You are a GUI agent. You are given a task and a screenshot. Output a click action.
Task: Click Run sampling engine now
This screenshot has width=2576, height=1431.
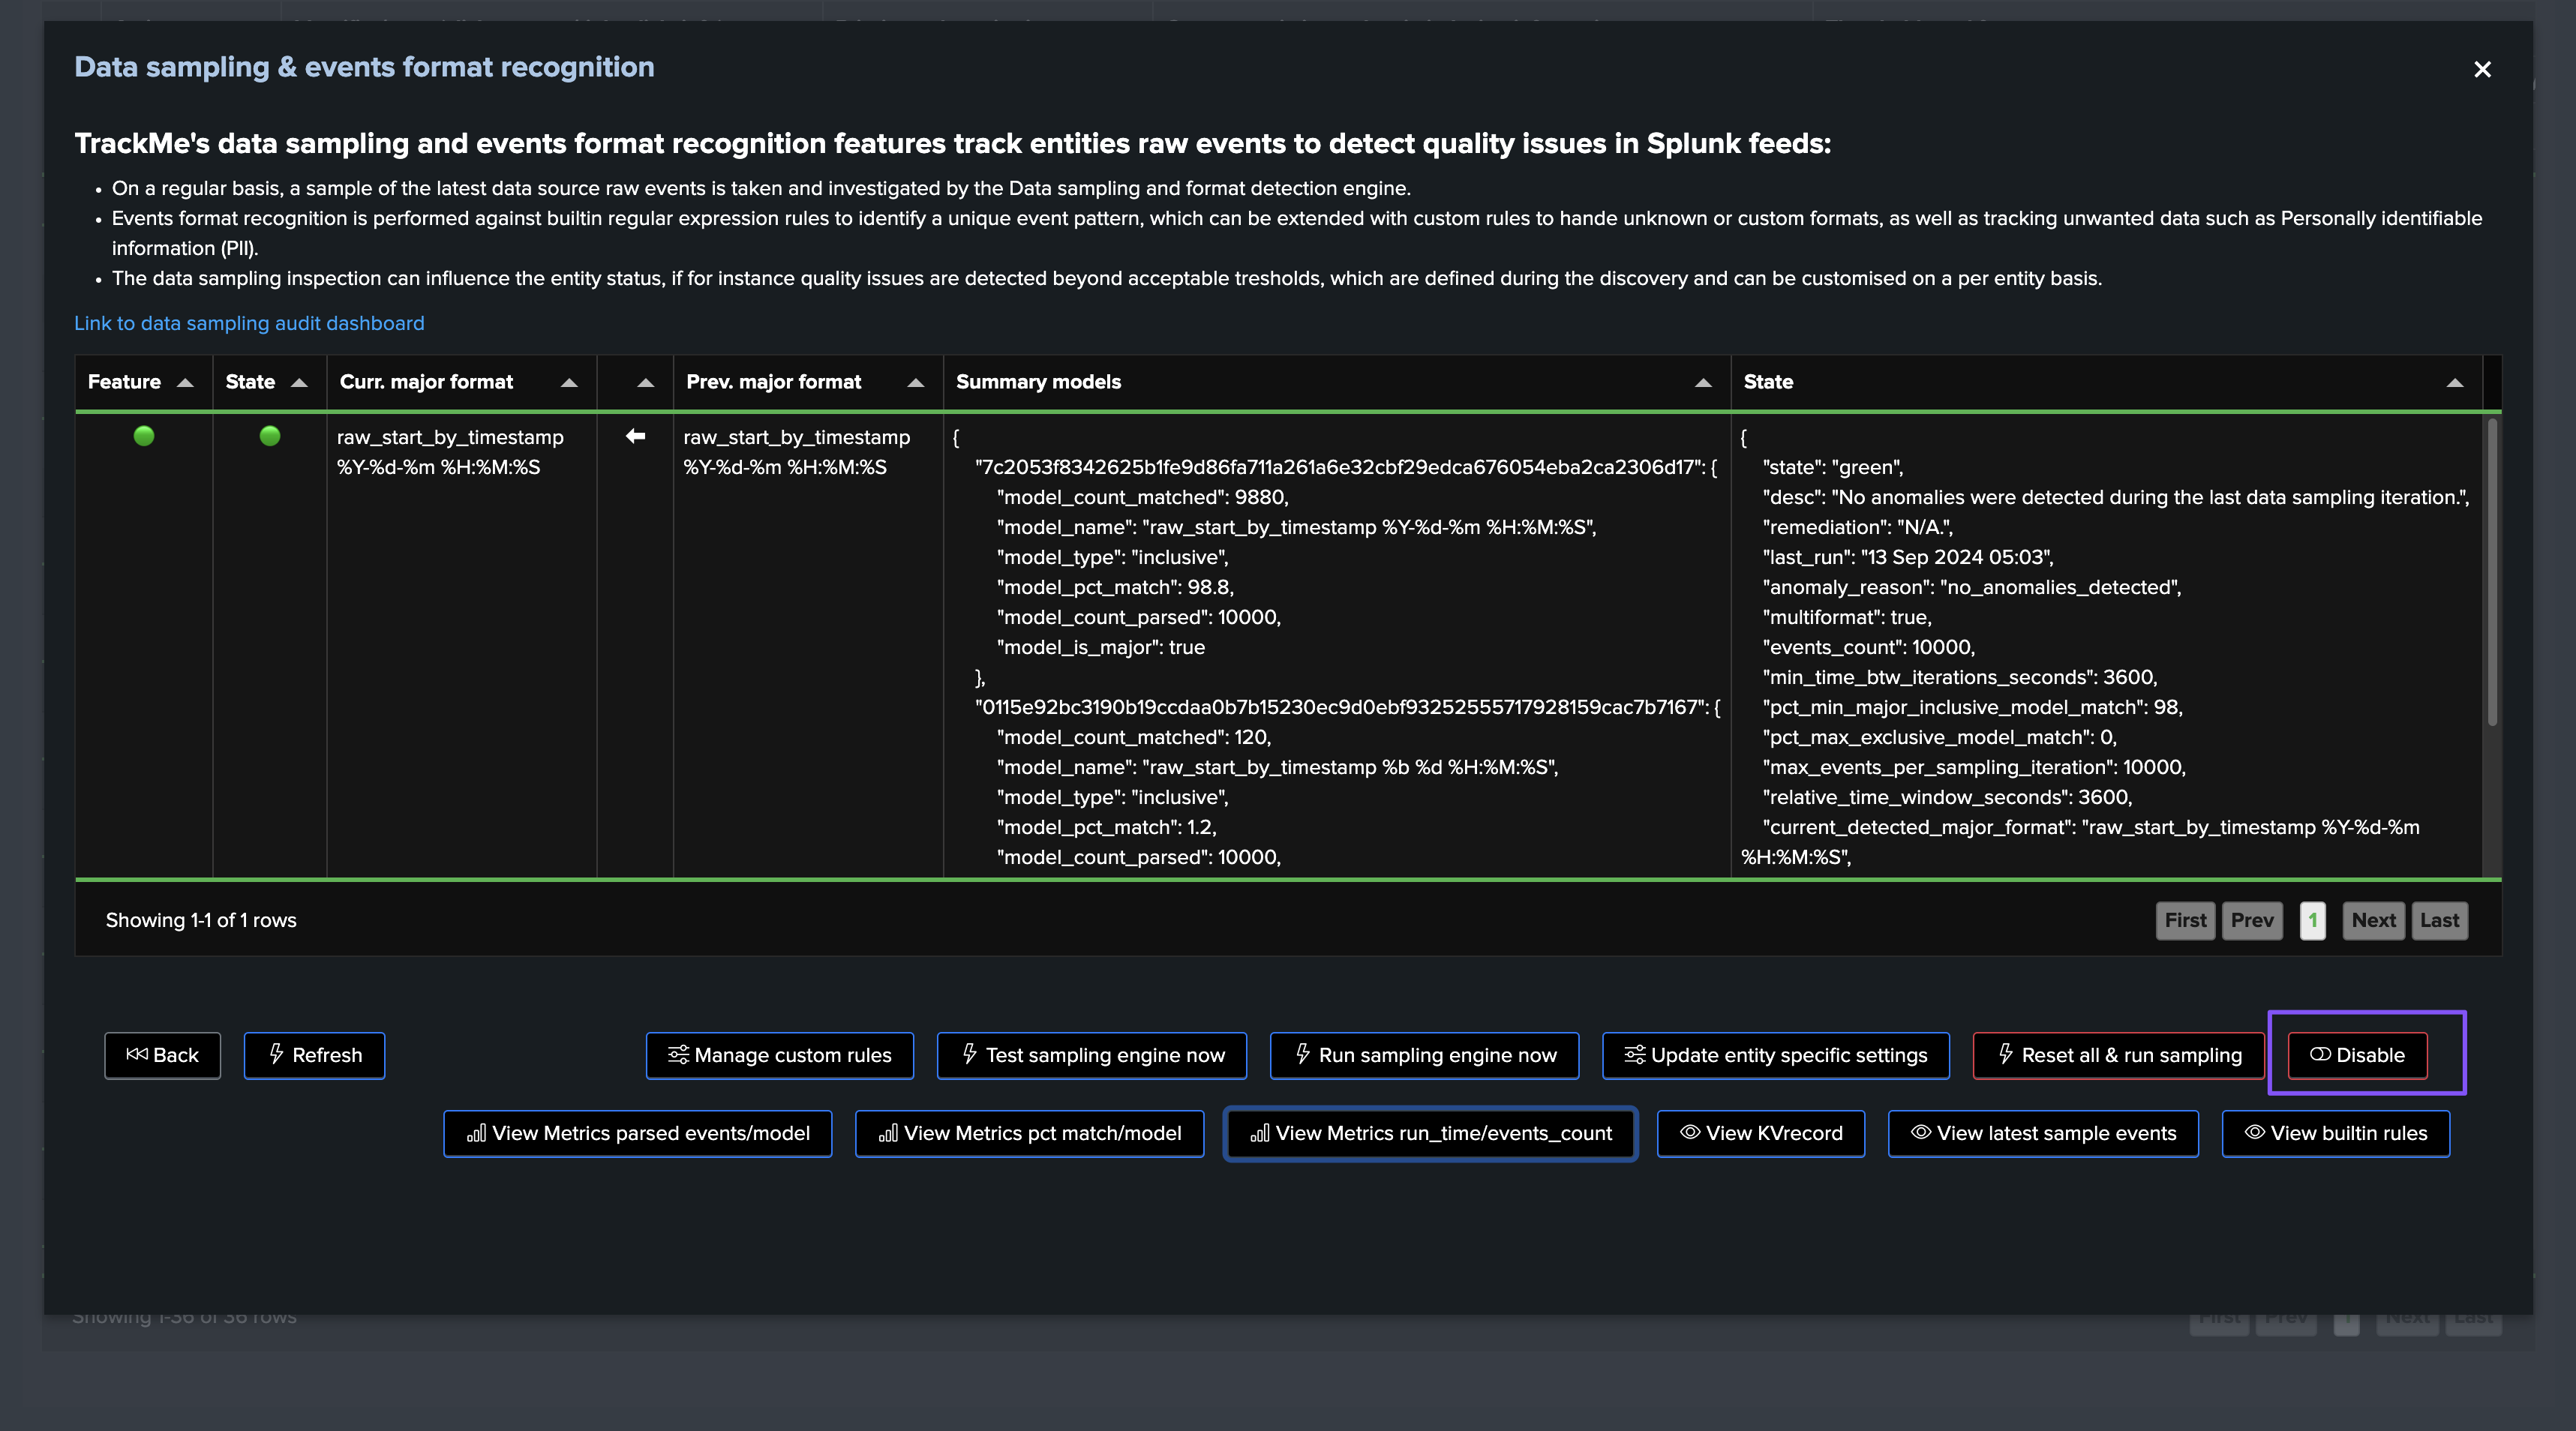click(1424, 1055)
